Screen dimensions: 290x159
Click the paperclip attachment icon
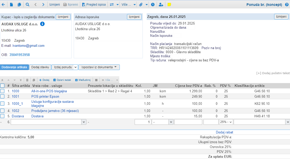[x=141, y=5]
